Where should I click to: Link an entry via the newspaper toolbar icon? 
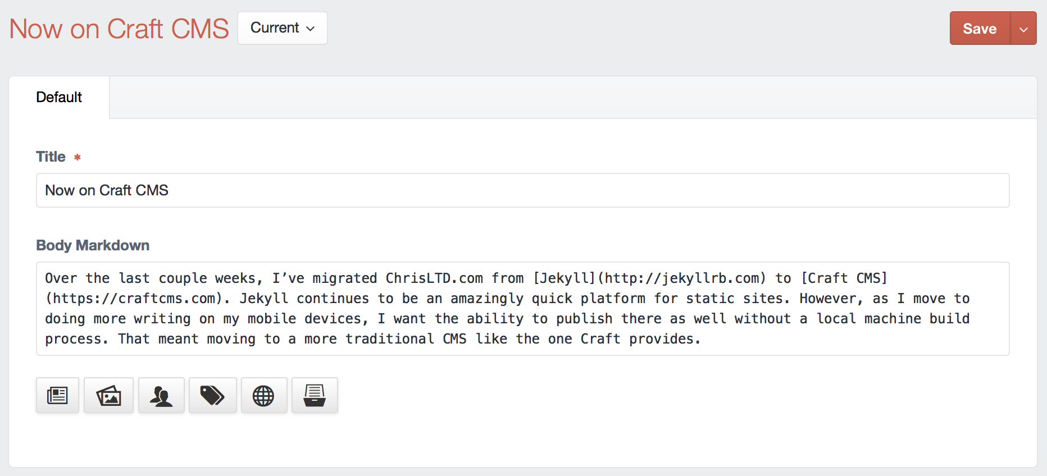coord(57,395)
